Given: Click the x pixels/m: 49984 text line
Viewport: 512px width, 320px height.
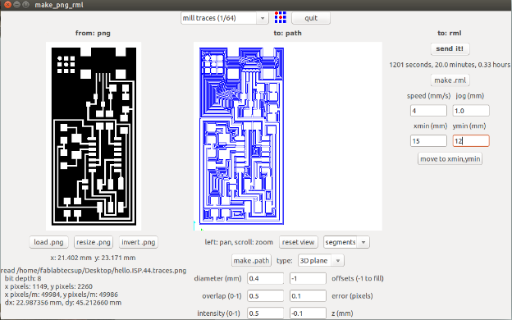Looking at the screenshot, I should point(62,295).
